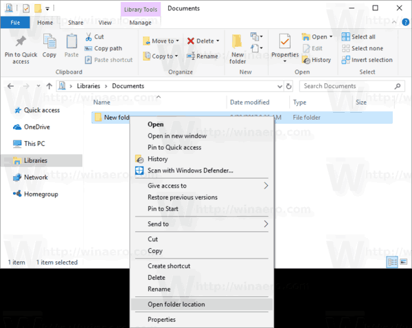This screenshot has height=328, width=412.
Task: Switch to the Share tab
Action: [76, 23]
